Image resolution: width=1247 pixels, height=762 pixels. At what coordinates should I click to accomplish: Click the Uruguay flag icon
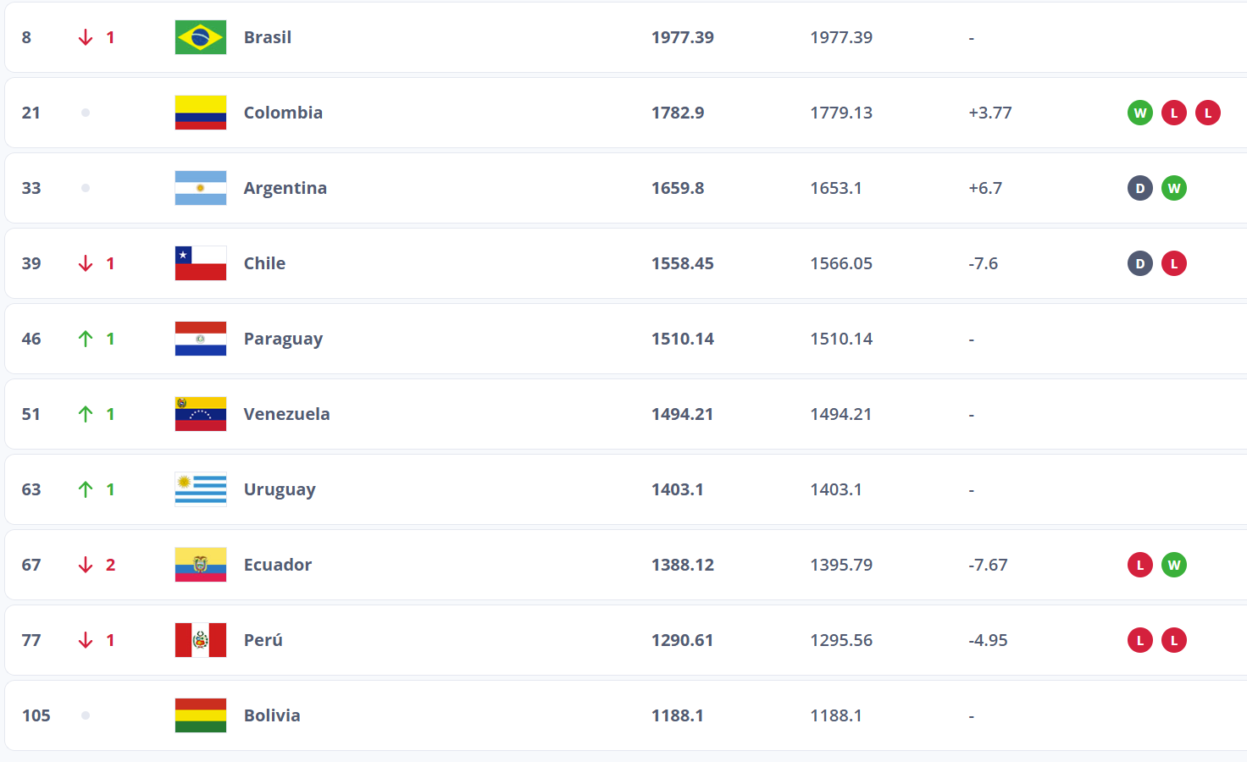(201, 489)
